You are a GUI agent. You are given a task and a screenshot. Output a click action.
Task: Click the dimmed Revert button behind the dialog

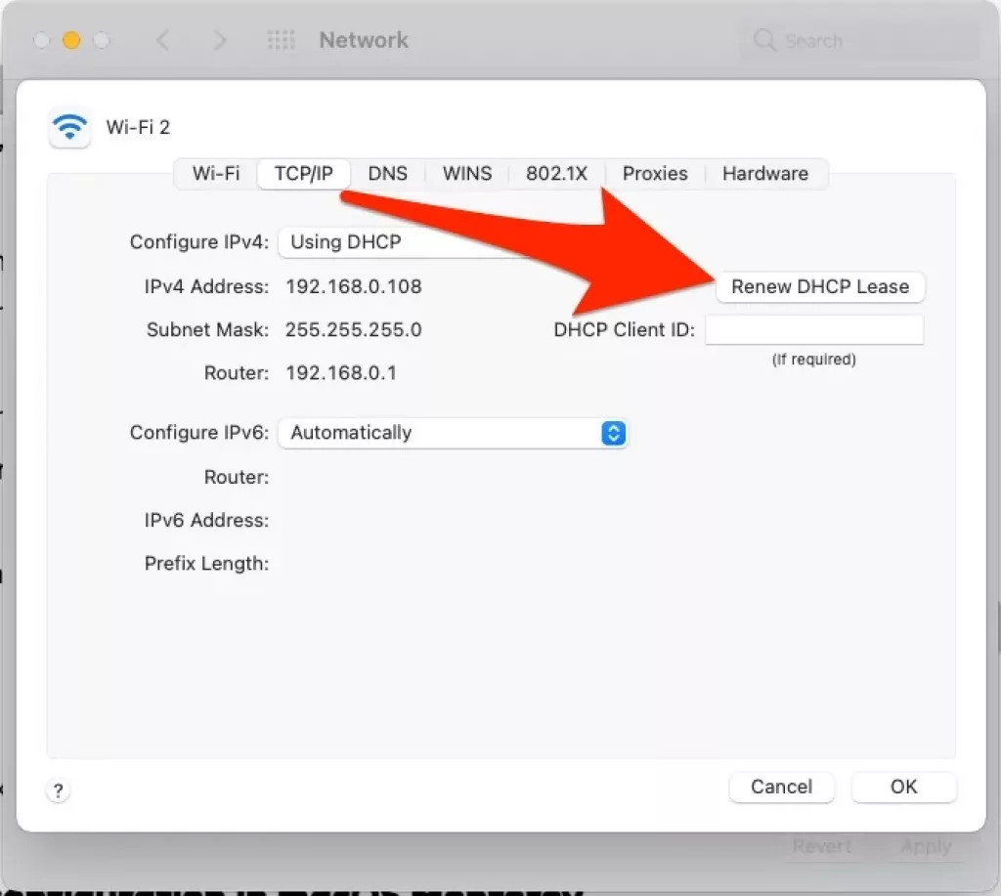tap(822, 846)
